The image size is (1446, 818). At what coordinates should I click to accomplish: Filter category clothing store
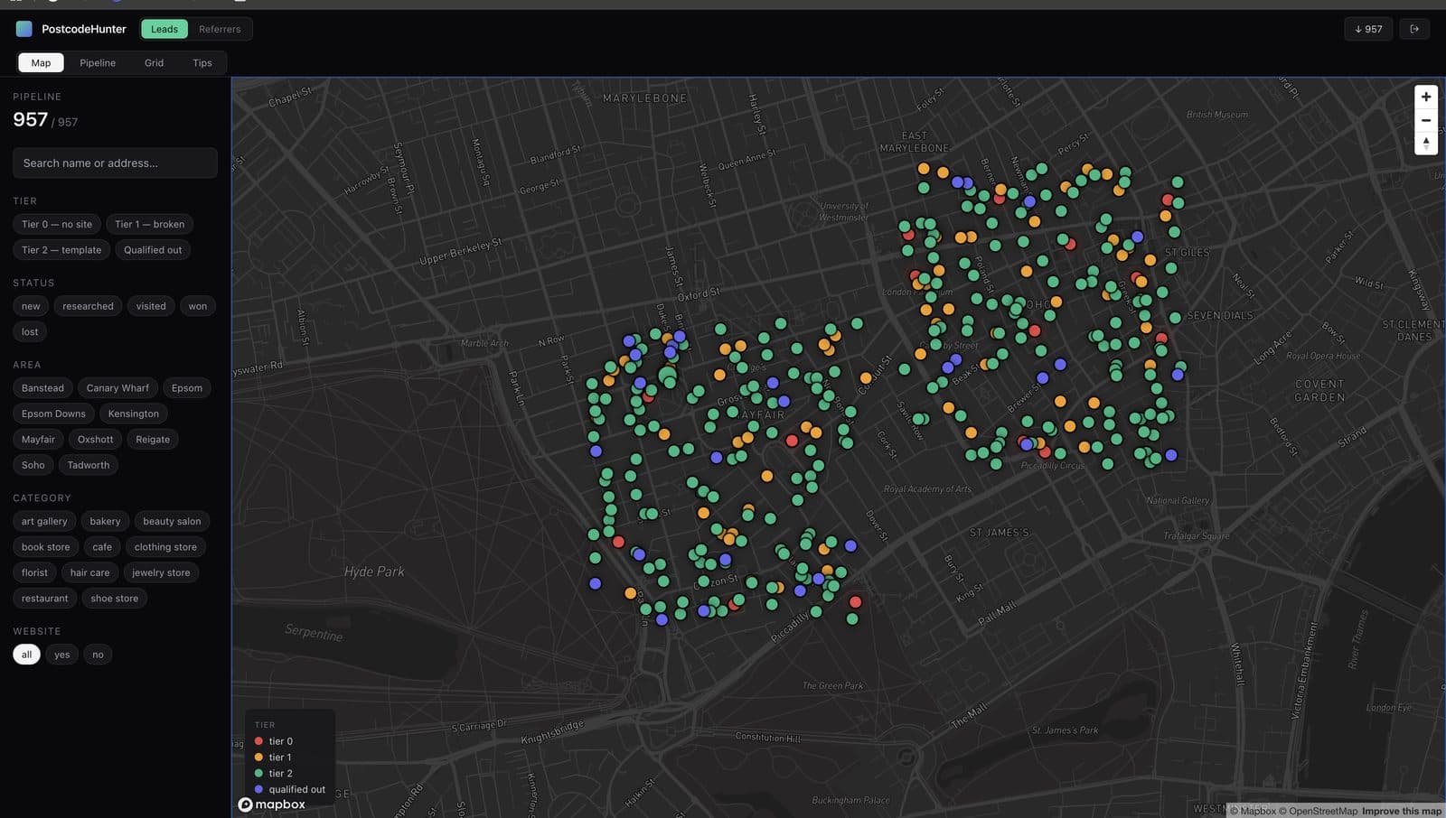click(x=165, y=547)
